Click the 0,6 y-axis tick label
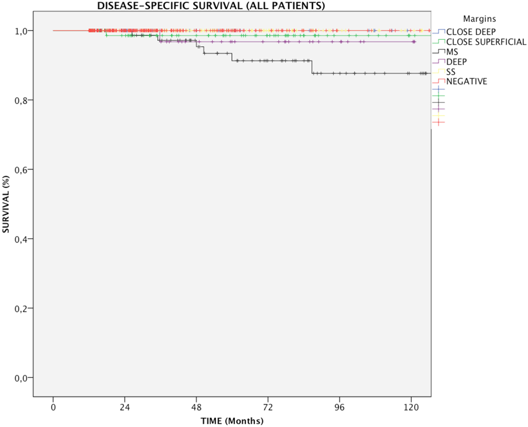 point(20,170)
